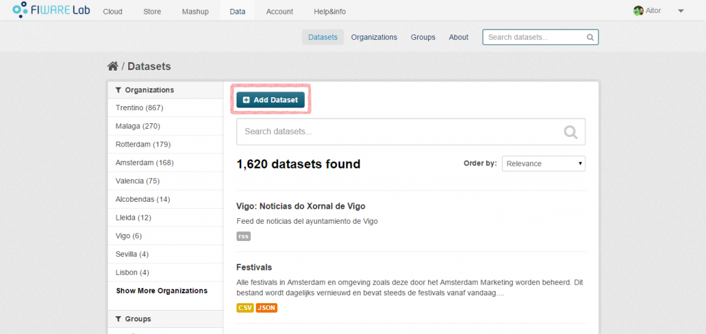Open the Store menu

(x=152, y=12)
